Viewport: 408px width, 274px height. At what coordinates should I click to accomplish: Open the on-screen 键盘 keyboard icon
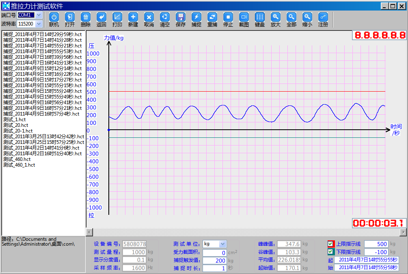260,17
